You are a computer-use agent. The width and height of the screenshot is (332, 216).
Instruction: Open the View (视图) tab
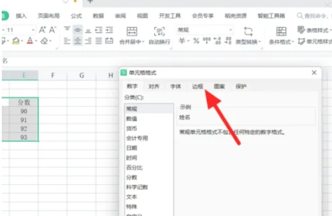coord(142,16)
